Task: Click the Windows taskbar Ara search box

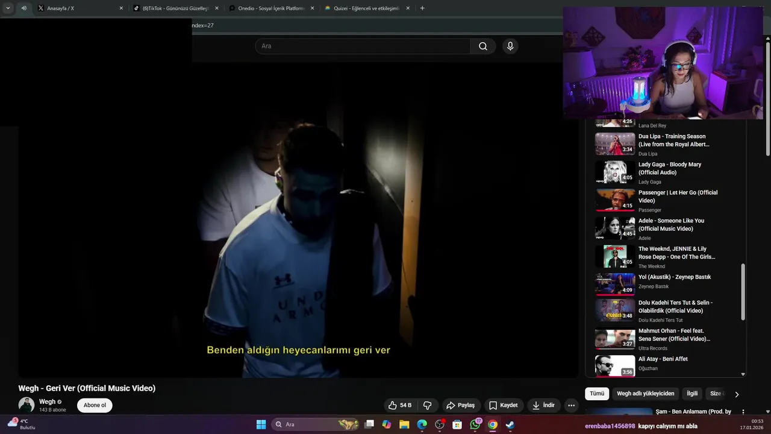Action: coord(316,424)
